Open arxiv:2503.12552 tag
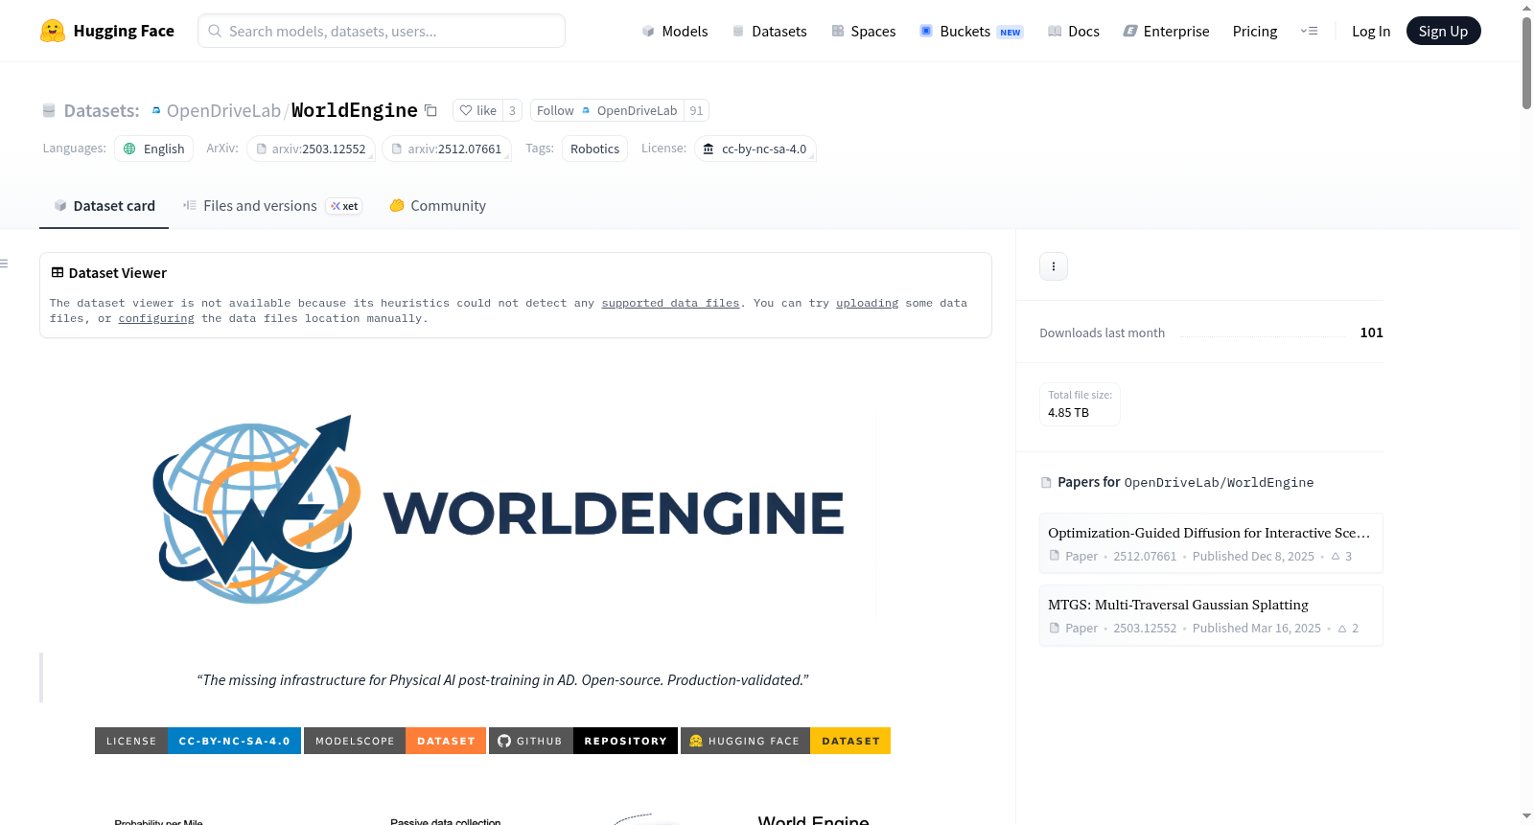1534x825 pixels. [x=311, y=149]
